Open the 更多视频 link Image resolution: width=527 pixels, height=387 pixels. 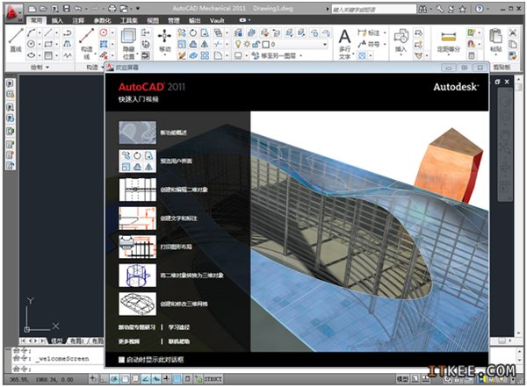[x=129, y=341]
